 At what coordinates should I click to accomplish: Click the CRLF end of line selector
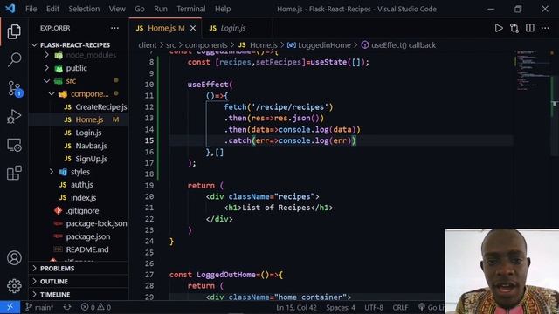(400, 307)
